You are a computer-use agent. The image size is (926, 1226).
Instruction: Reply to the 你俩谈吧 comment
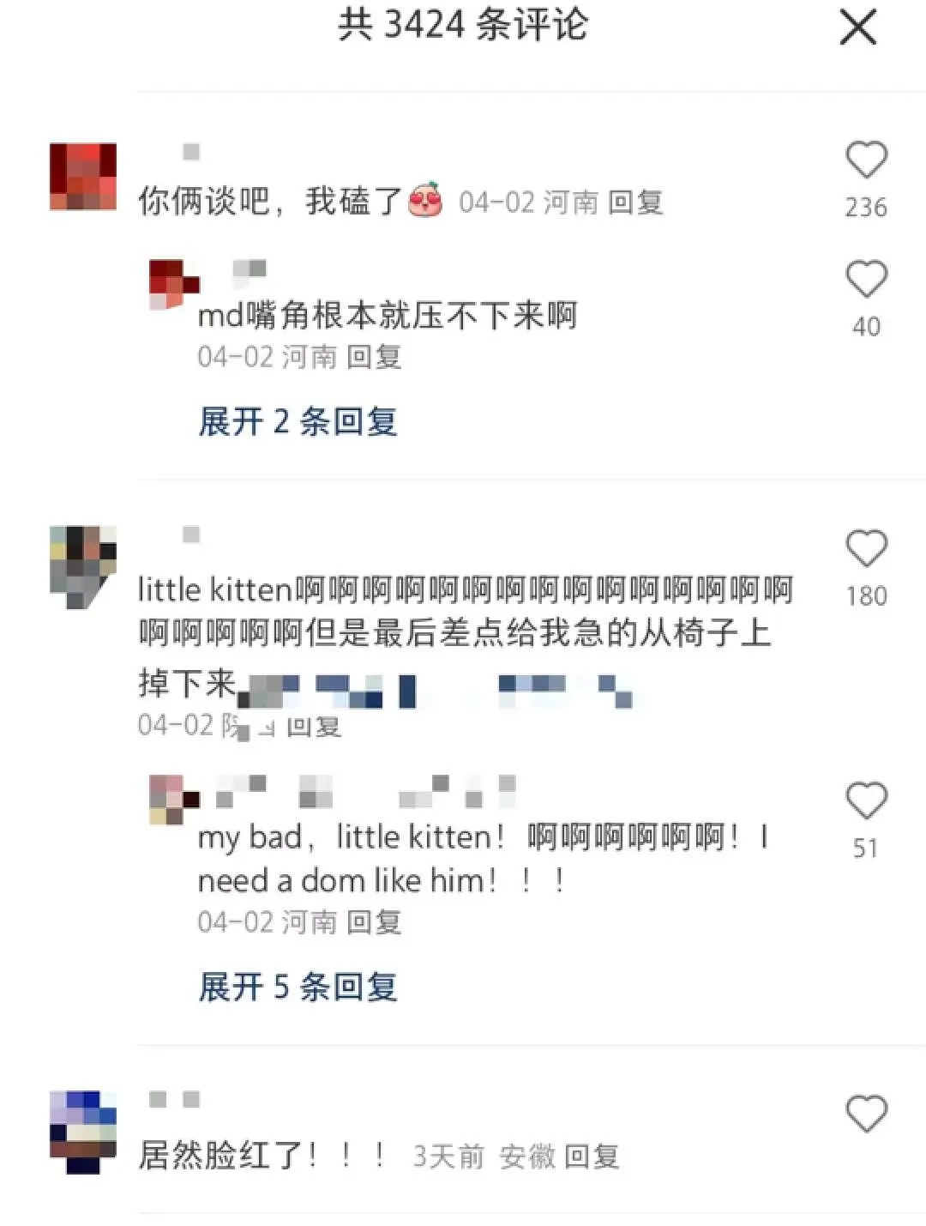635,202
